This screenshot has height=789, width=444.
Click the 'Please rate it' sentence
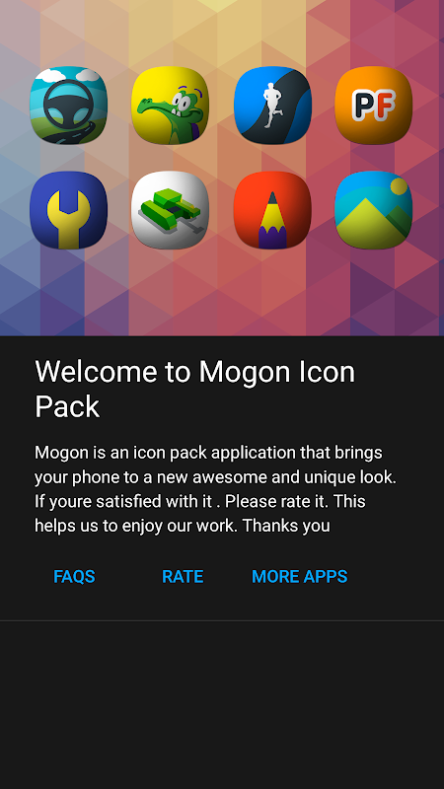pyautogui.click(x=278, y=502)
